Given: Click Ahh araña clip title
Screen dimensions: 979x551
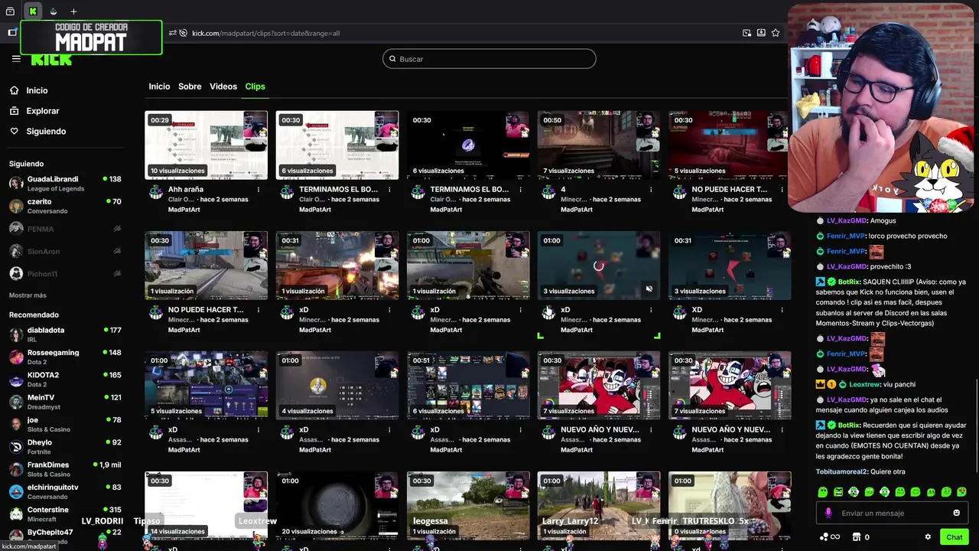Looking at the screenshot, I should 185,190.
